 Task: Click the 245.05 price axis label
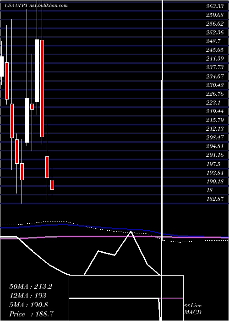coord(215,50)
